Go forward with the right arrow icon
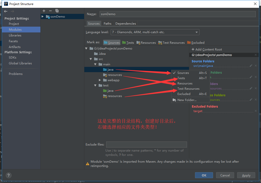This screenshot has width=261, height=183. point(12,11)
